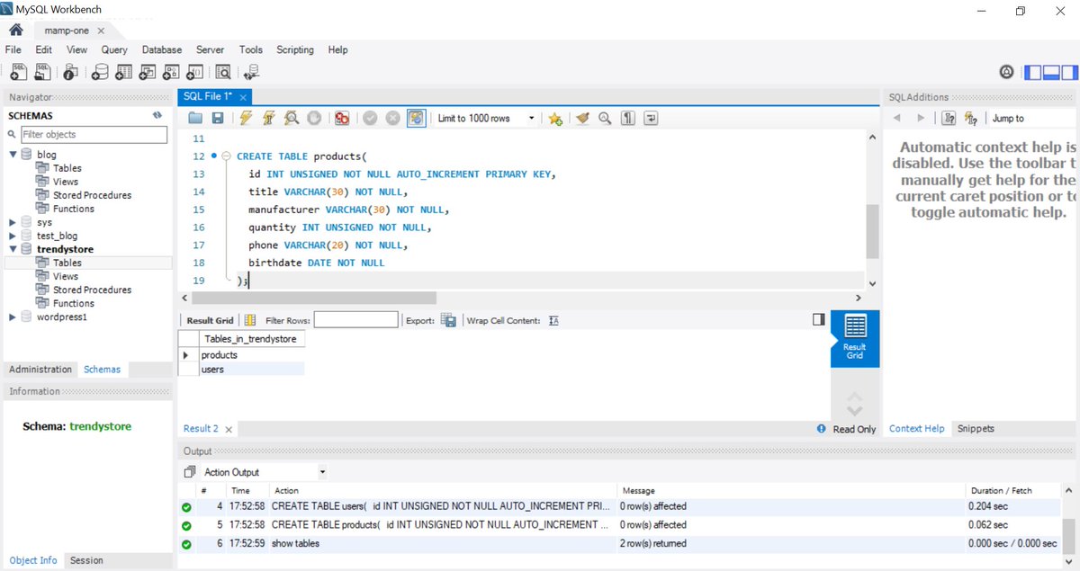1080x571 pixels.
Task: Expand the test_blog schema
Action: point(13,236)
